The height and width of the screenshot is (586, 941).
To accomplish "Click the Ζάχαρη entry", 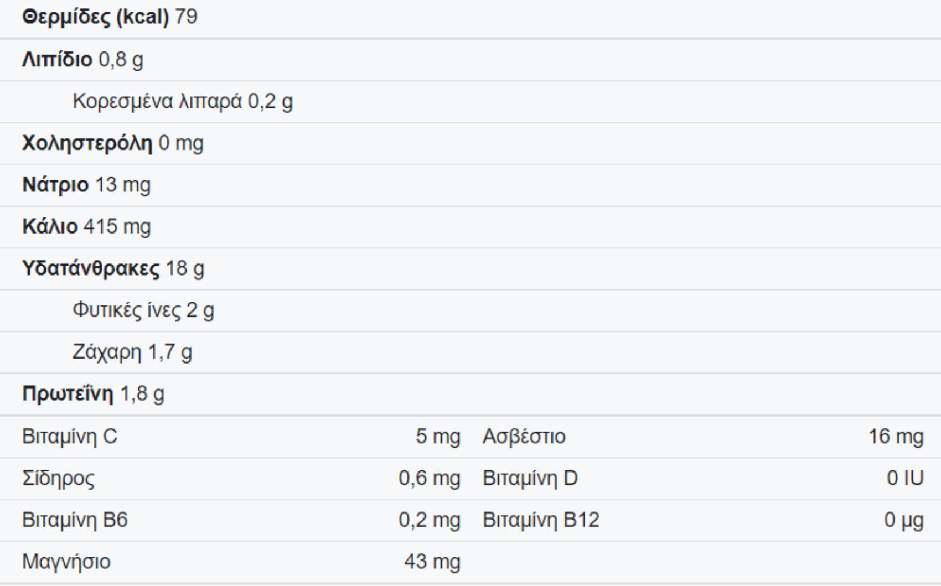I will tap(107, 352).
